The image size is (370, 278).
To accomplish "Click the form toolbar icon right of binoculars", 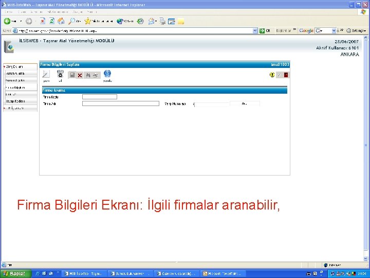I will [96, 75].
